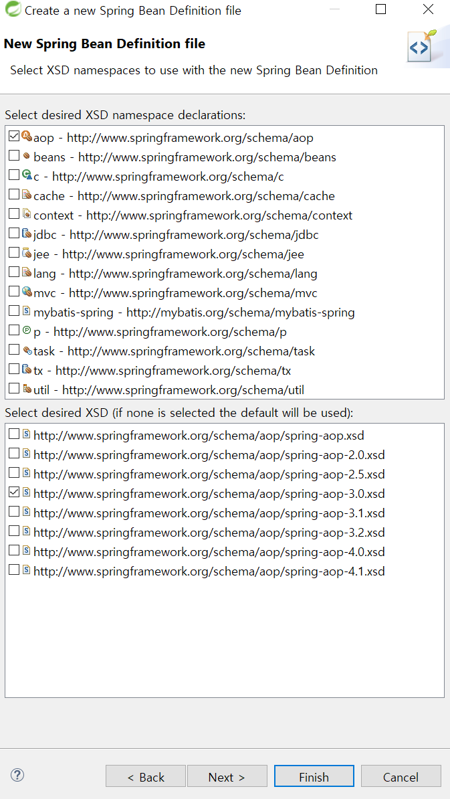Select spring-aop-4.0.xsd URL text
The width and height of the screenshot is (450, 799).
click(x=209, y=552)
